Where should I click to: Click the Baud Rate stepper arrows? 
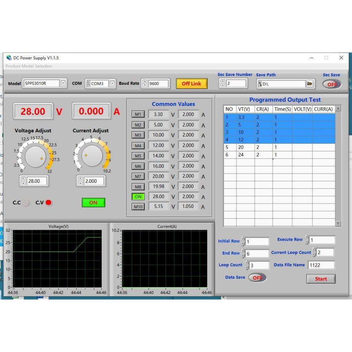[145, 83]
